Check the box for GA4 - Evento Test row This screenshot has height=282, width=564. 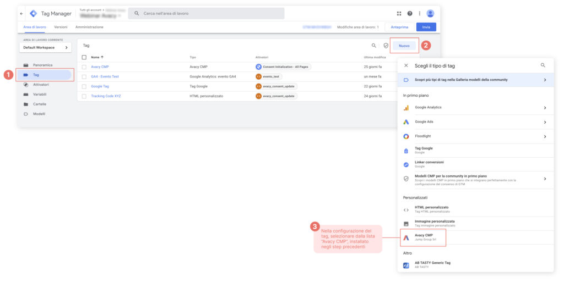[84, 77]
